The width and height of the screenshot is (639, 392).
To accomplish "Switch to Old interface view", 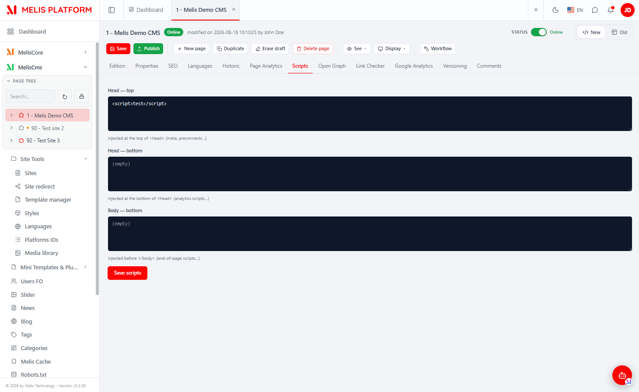I will [619, 32].
